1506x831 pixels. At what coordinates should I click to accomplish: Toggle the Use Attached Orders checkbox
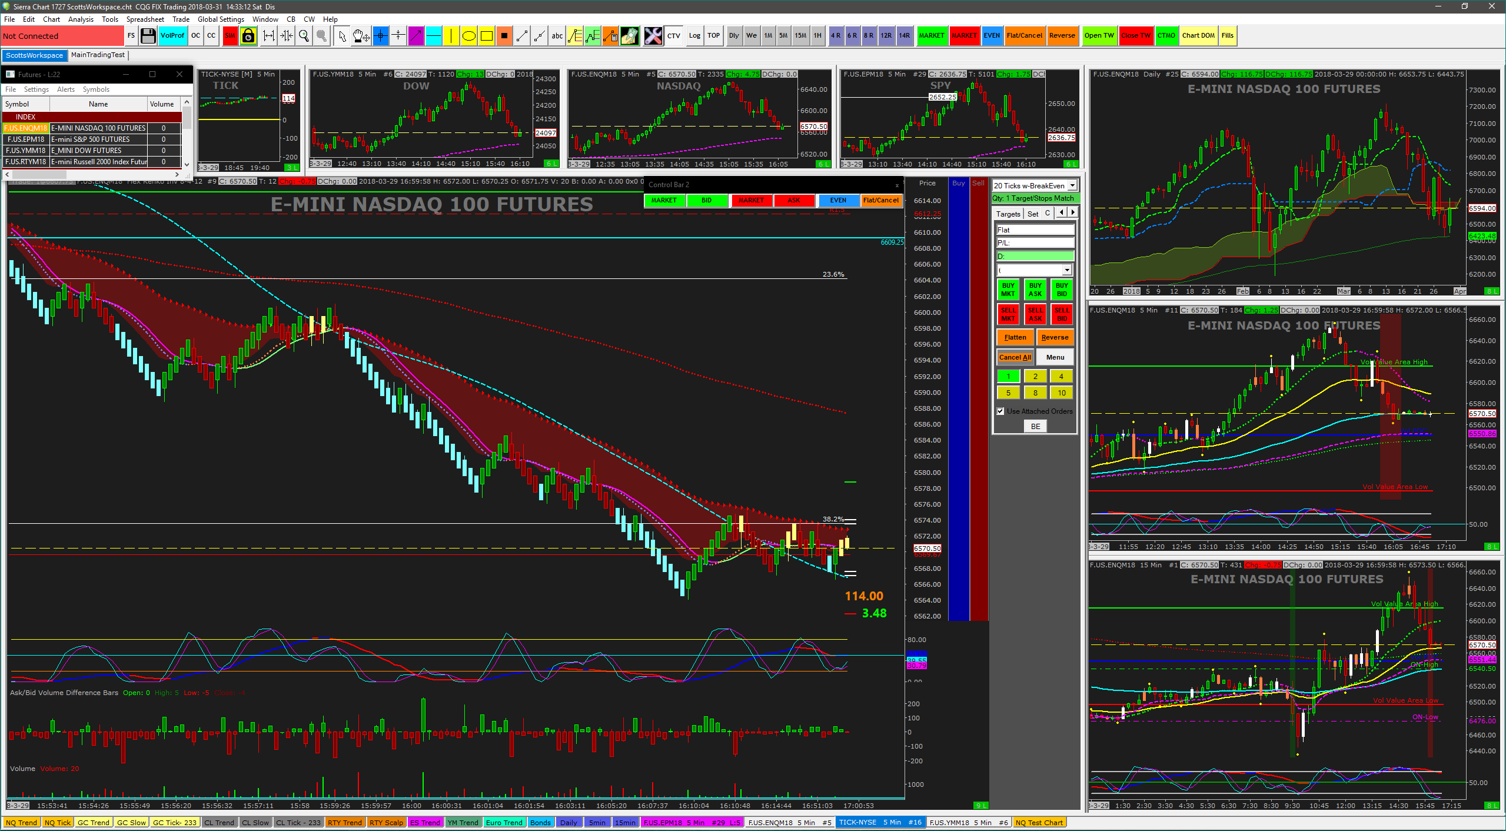pos(1000,411)
